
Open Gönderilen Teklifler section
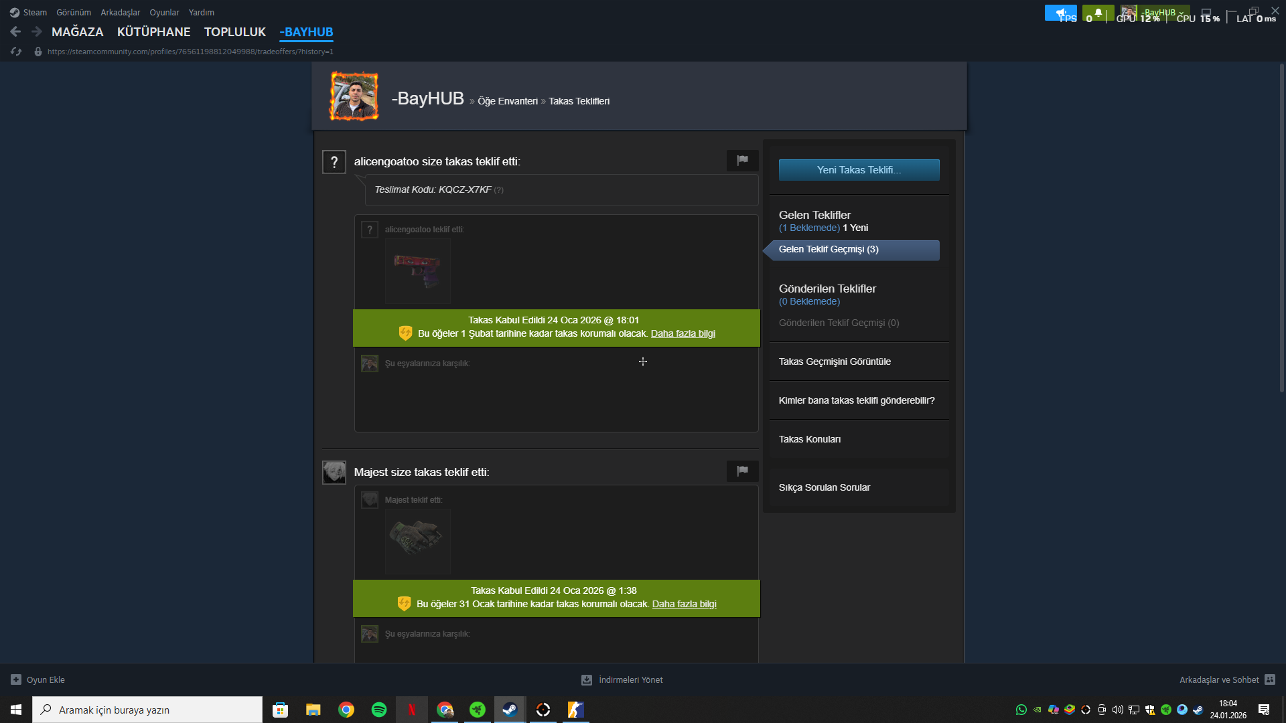[x=827, y=289]
